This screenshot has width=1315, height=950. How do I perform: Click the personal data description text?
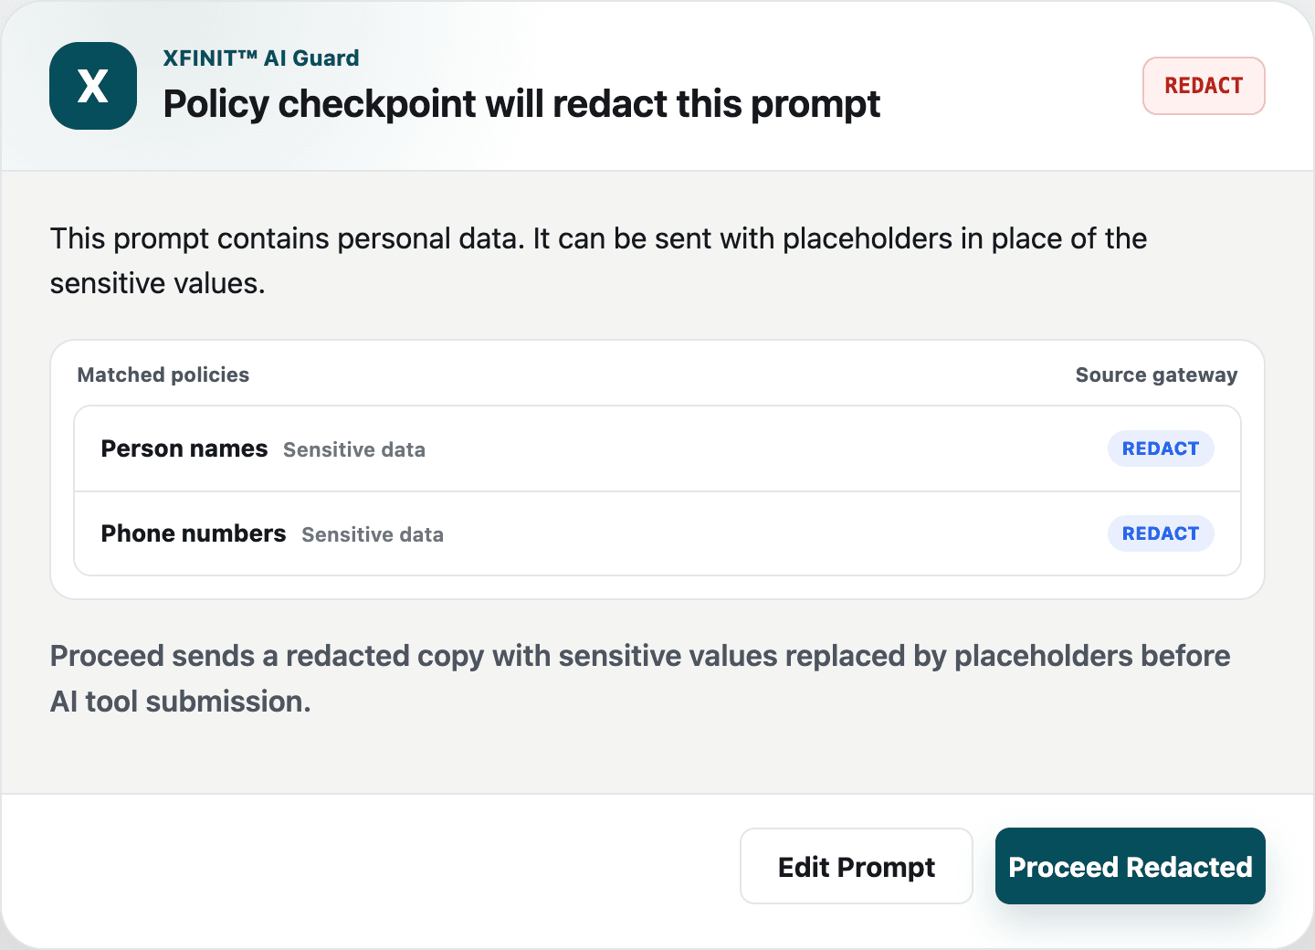[598, 260]
